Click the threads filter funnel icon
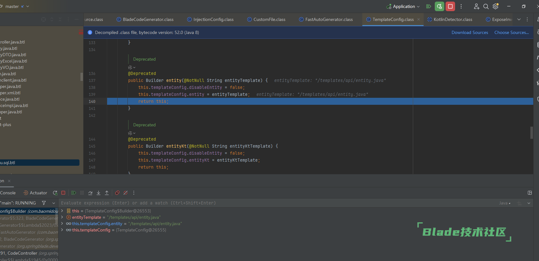The image size is (539, 261). coord(44,203)
